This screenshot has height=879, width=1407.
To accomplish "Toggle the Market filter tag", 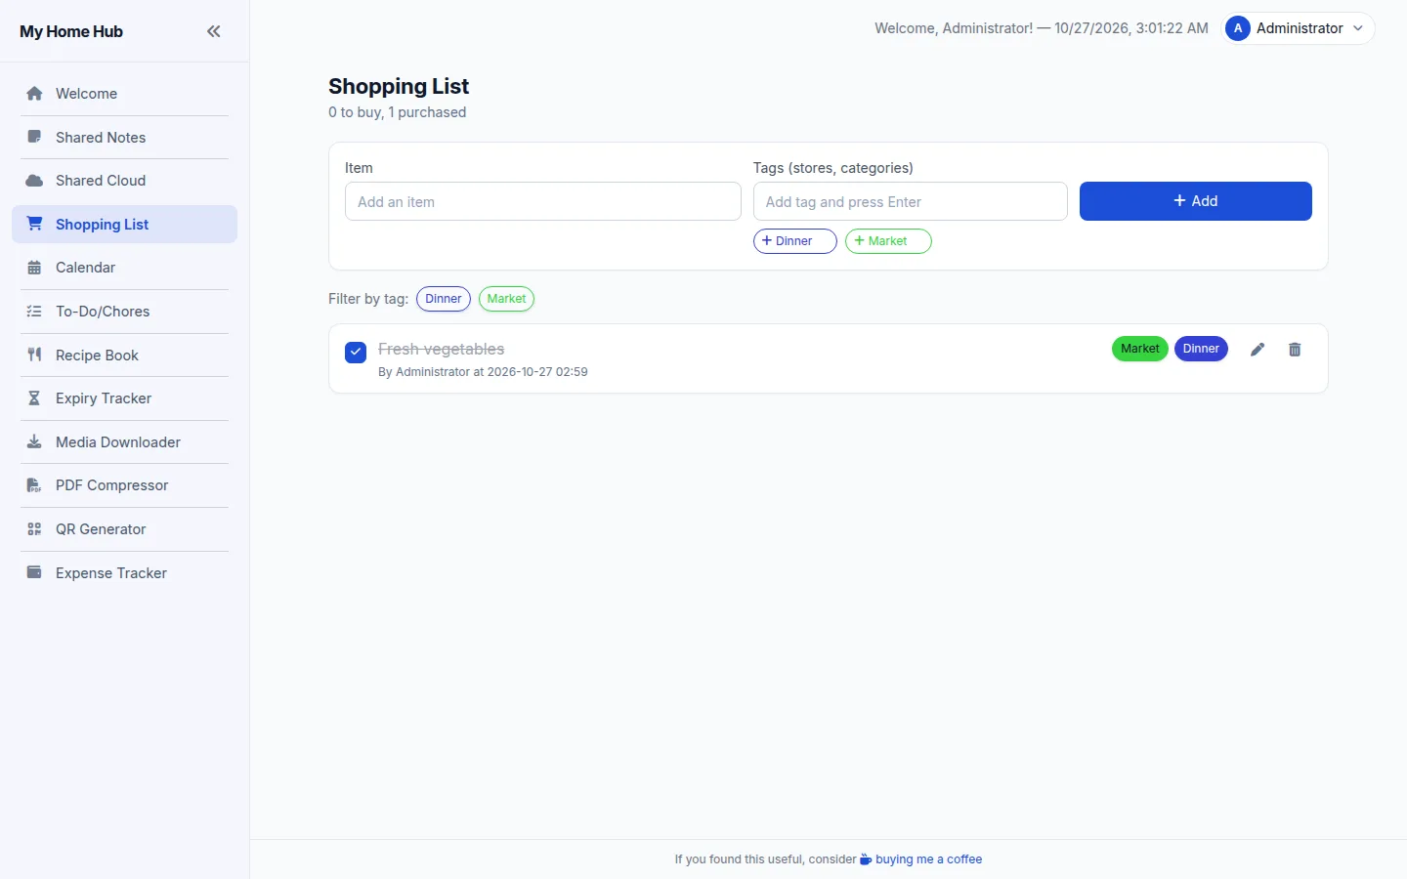I will pos(506,299).
